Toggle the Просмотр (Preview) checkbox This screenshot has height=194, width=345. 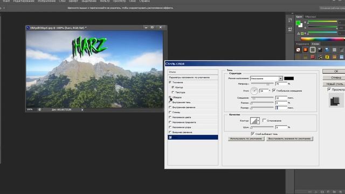(329, 89)
